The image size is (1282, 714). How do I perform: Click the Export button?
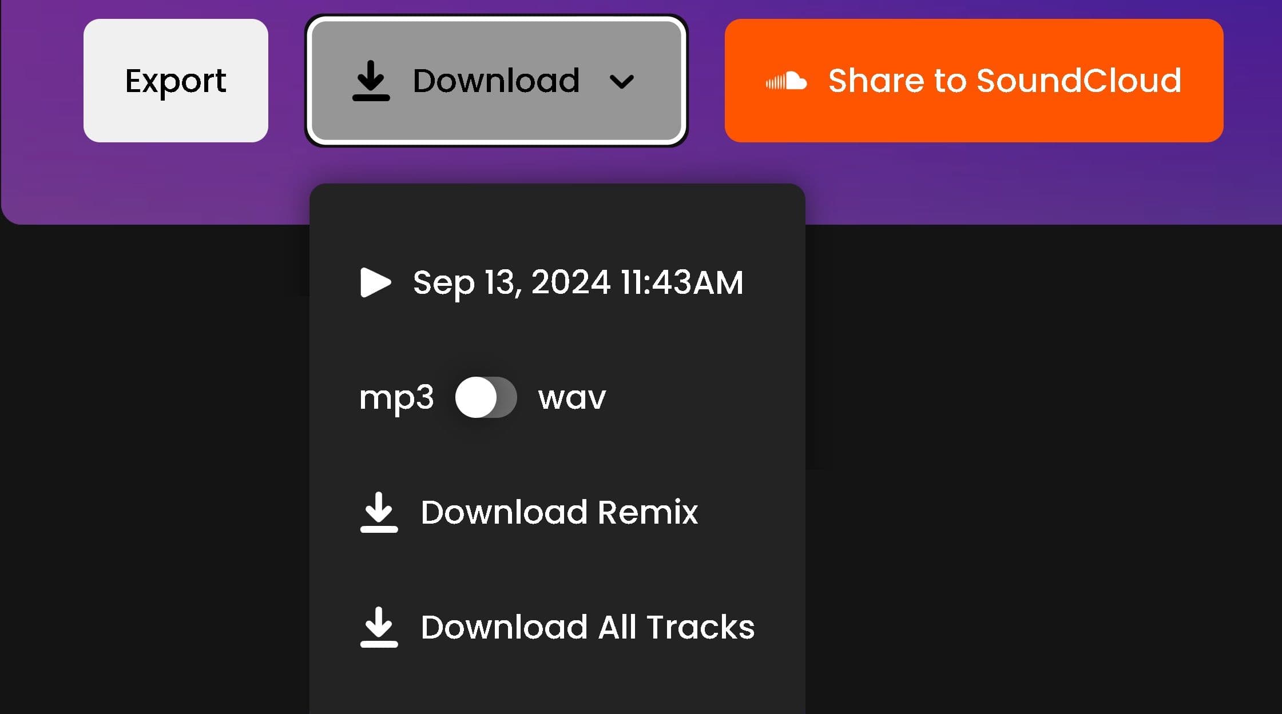tap(176, 81)
